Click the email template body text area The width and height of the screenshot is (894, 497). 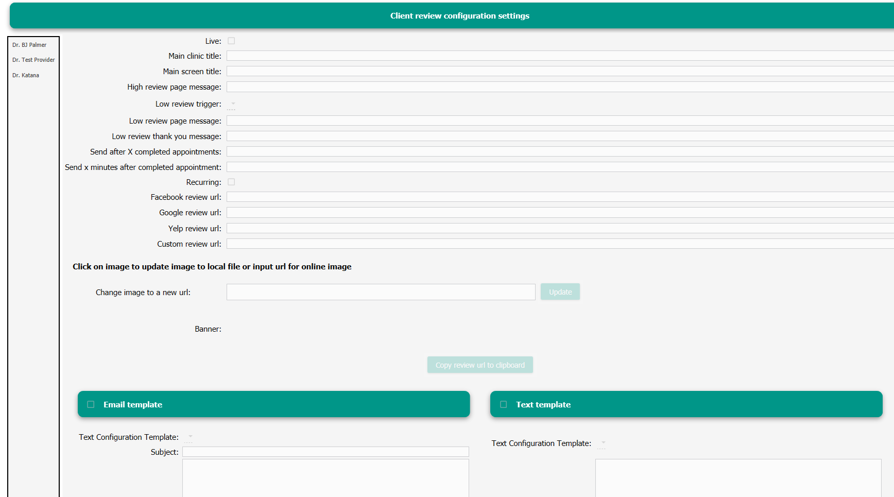tap(325, 478)
